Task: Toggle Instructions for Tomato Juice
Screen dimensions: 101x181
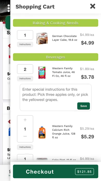Action: pos(25,79)
